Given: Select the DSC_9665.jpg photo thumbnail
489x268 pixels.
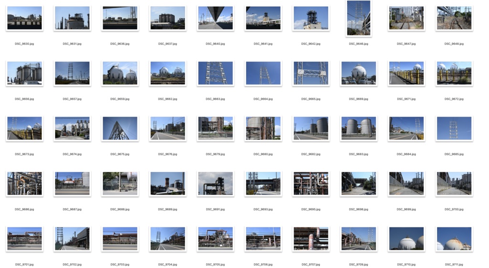Looking at the screenshot, I should [310, 73].
